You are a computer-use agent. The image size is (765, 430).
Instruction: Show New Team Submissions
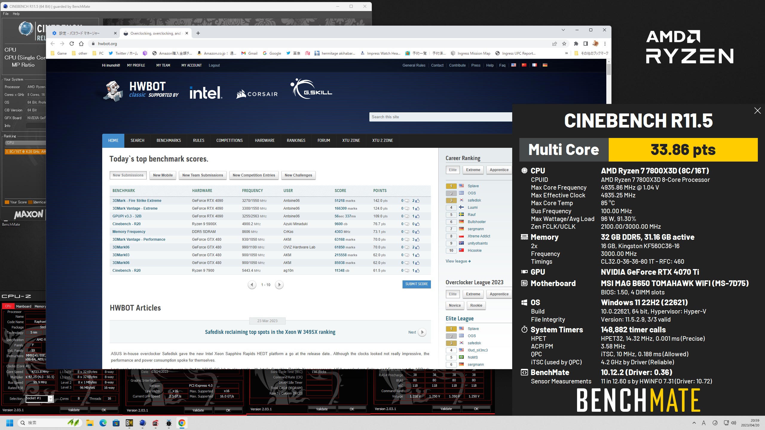point(203,175)
